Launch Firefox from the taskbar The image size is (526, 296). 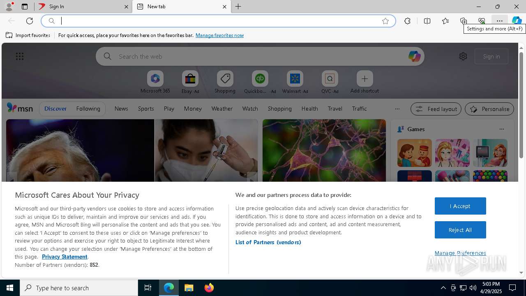point(209,288)
